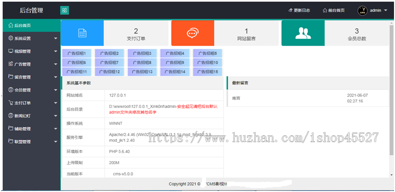Expand the 会员管理 arrow
This screenshot has width=395, height=192.
coord(56,90)
